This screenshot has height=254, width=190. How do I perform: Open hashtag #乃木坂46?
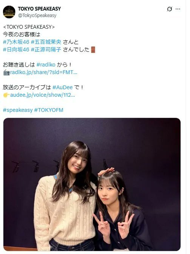(16, 42)
